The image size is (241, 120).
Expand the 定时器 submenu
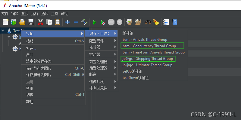(x=101, y=54)
